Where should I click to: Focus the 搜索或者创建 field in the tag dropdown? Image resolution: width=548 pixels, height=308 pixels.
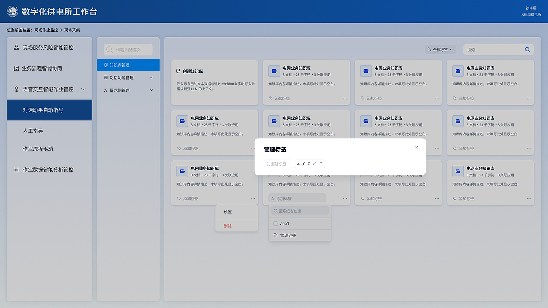click(x=300, y=211)
